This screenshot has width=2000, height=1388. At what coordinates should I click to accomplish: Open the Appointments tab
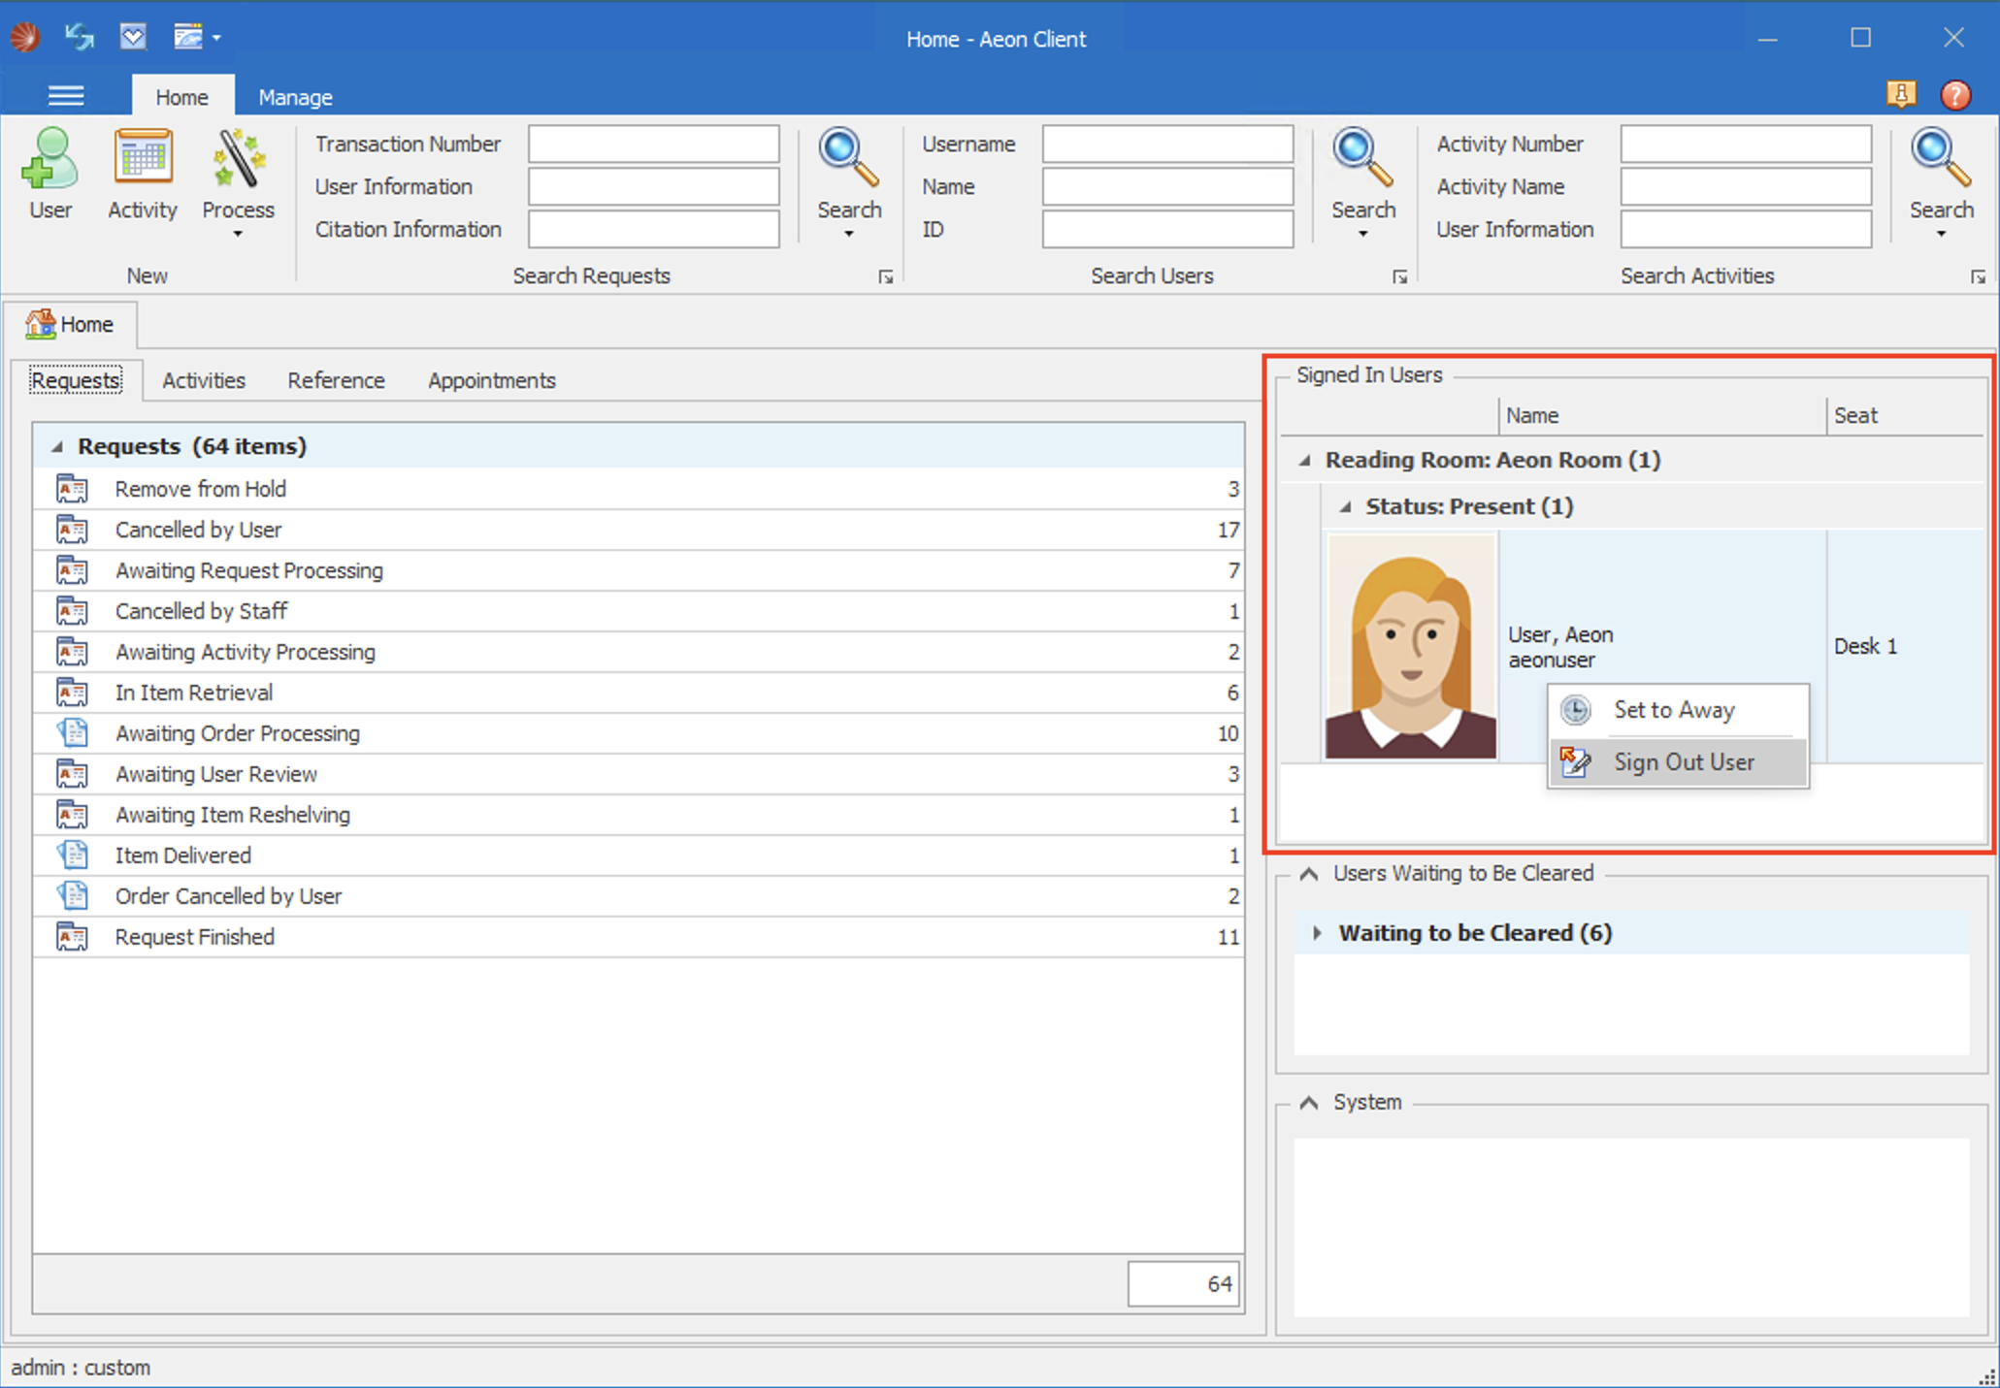pyautogui.click(x=491, y=380)
